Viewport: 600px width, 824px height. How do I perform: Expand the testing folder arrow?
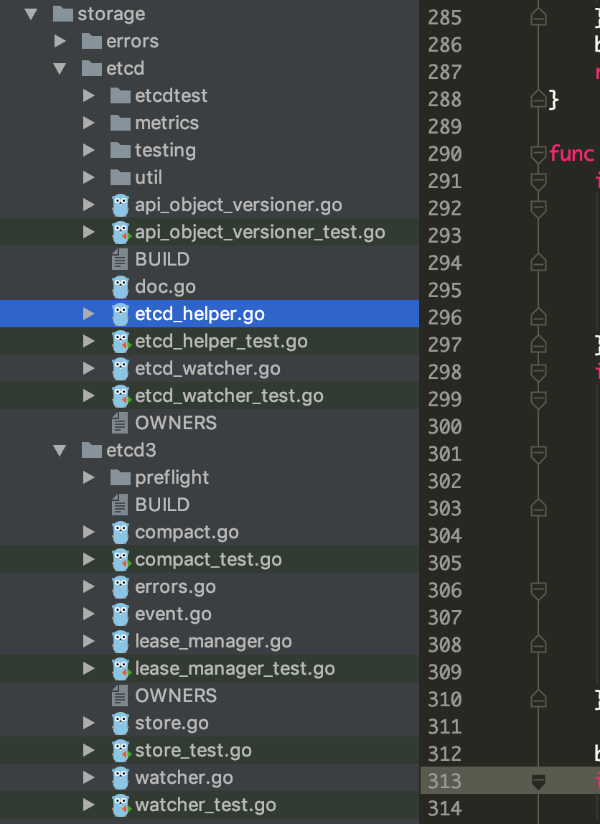(89, 150)
